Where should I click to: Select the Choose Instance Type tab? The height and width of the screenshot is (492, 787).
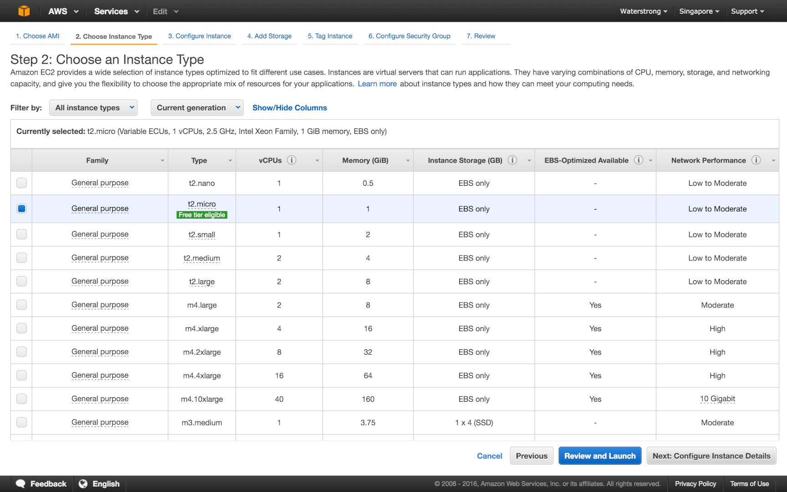pyautogui.click(x=114, y=36)
